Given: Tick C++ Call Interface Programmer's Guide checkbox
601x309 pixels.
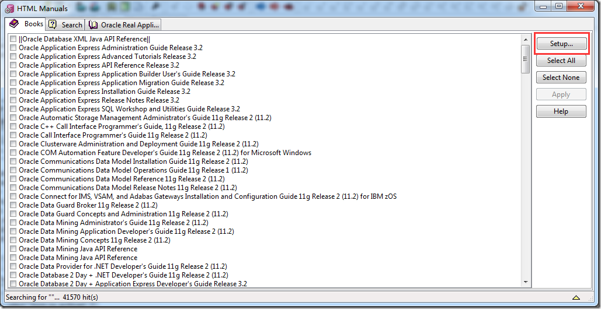Looking at the screenshot, I should (13, 127).
